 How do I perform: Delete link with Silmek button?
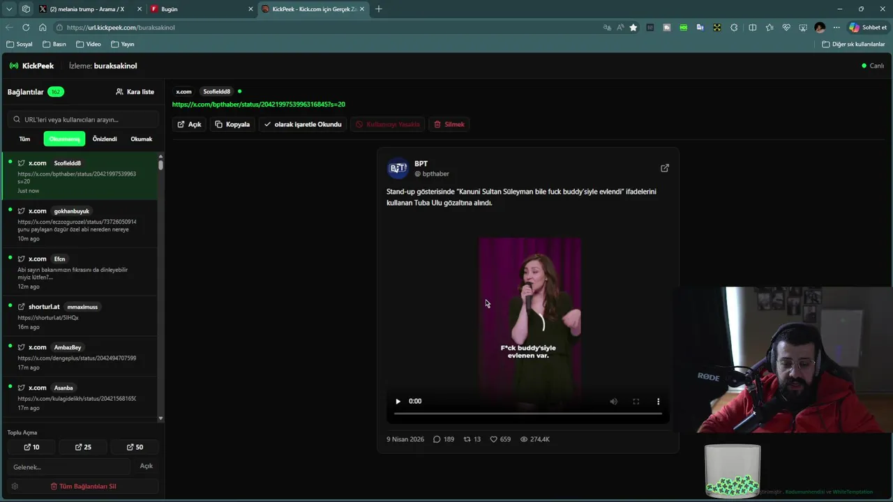449,124
